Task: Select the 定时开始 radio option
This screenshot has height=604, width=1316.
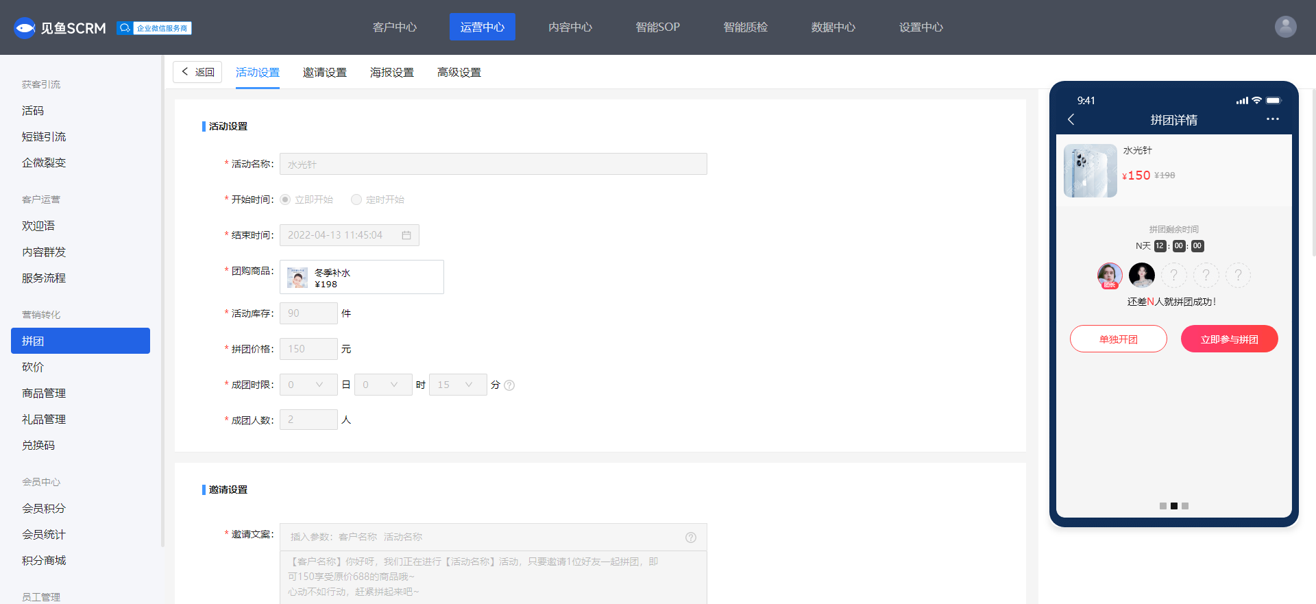Action: (356, 200)
